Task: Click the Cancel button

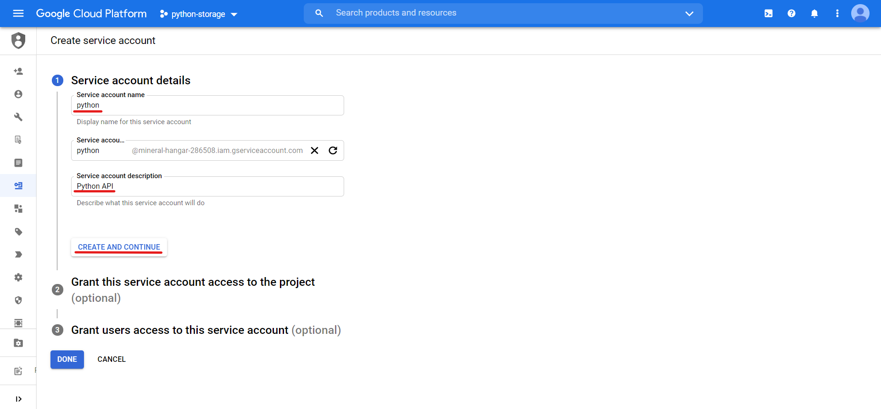Action: pyautogui.click(x=112, y=360)
